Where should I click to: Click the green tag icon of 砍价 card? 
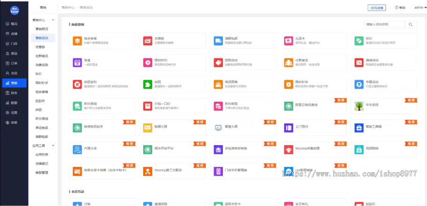[x=359, y=41]
